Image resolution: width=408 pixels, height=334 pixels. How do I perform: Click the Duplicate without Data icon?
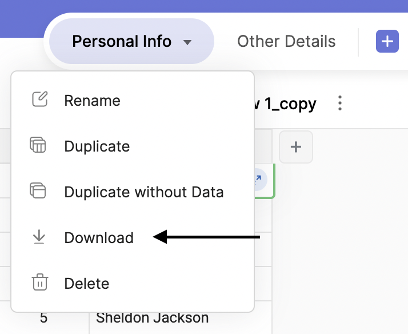tap(38, 190)
